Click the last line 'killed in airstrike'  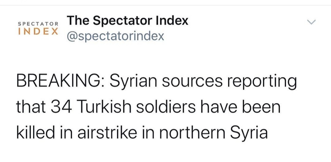pyautogui.click(x=142, y=133)
